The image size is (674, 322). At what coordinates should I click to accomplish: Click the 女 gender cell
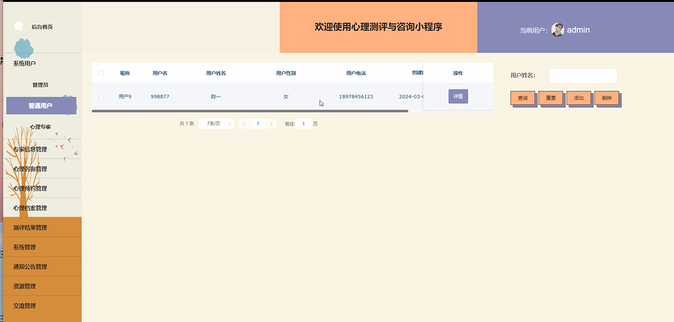click(x=286, y=97)
